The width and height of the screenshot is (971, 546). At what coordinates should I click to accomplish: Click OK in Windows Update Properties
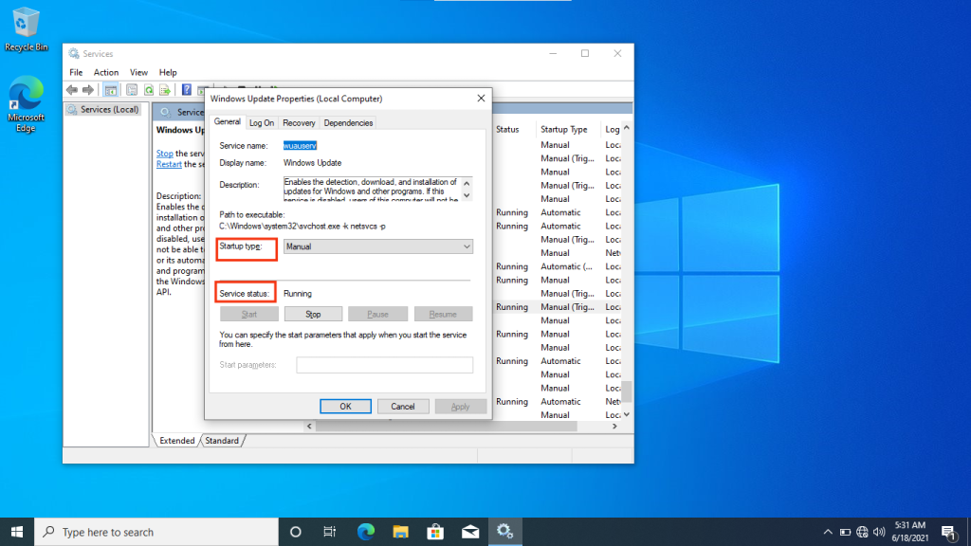point(345,407)
